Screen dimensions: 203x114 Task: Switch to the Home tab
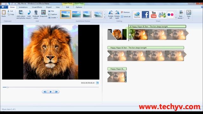12,7
